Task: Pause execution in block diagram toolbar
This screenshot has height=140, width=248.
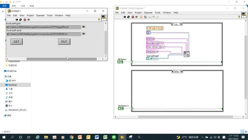Action: pyautogui.click(x=136, y=17)
